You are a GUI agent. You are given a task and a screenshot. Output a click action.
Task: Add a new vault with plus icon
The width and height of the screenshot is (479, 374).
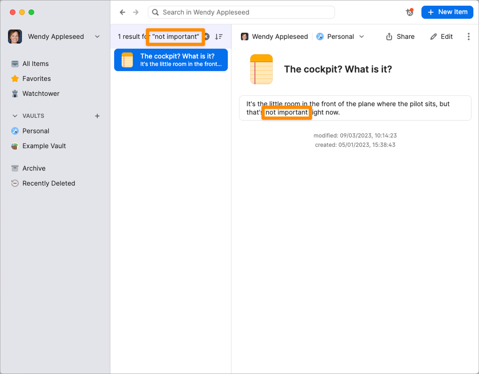pyautogui.click(x=97, y=116)
